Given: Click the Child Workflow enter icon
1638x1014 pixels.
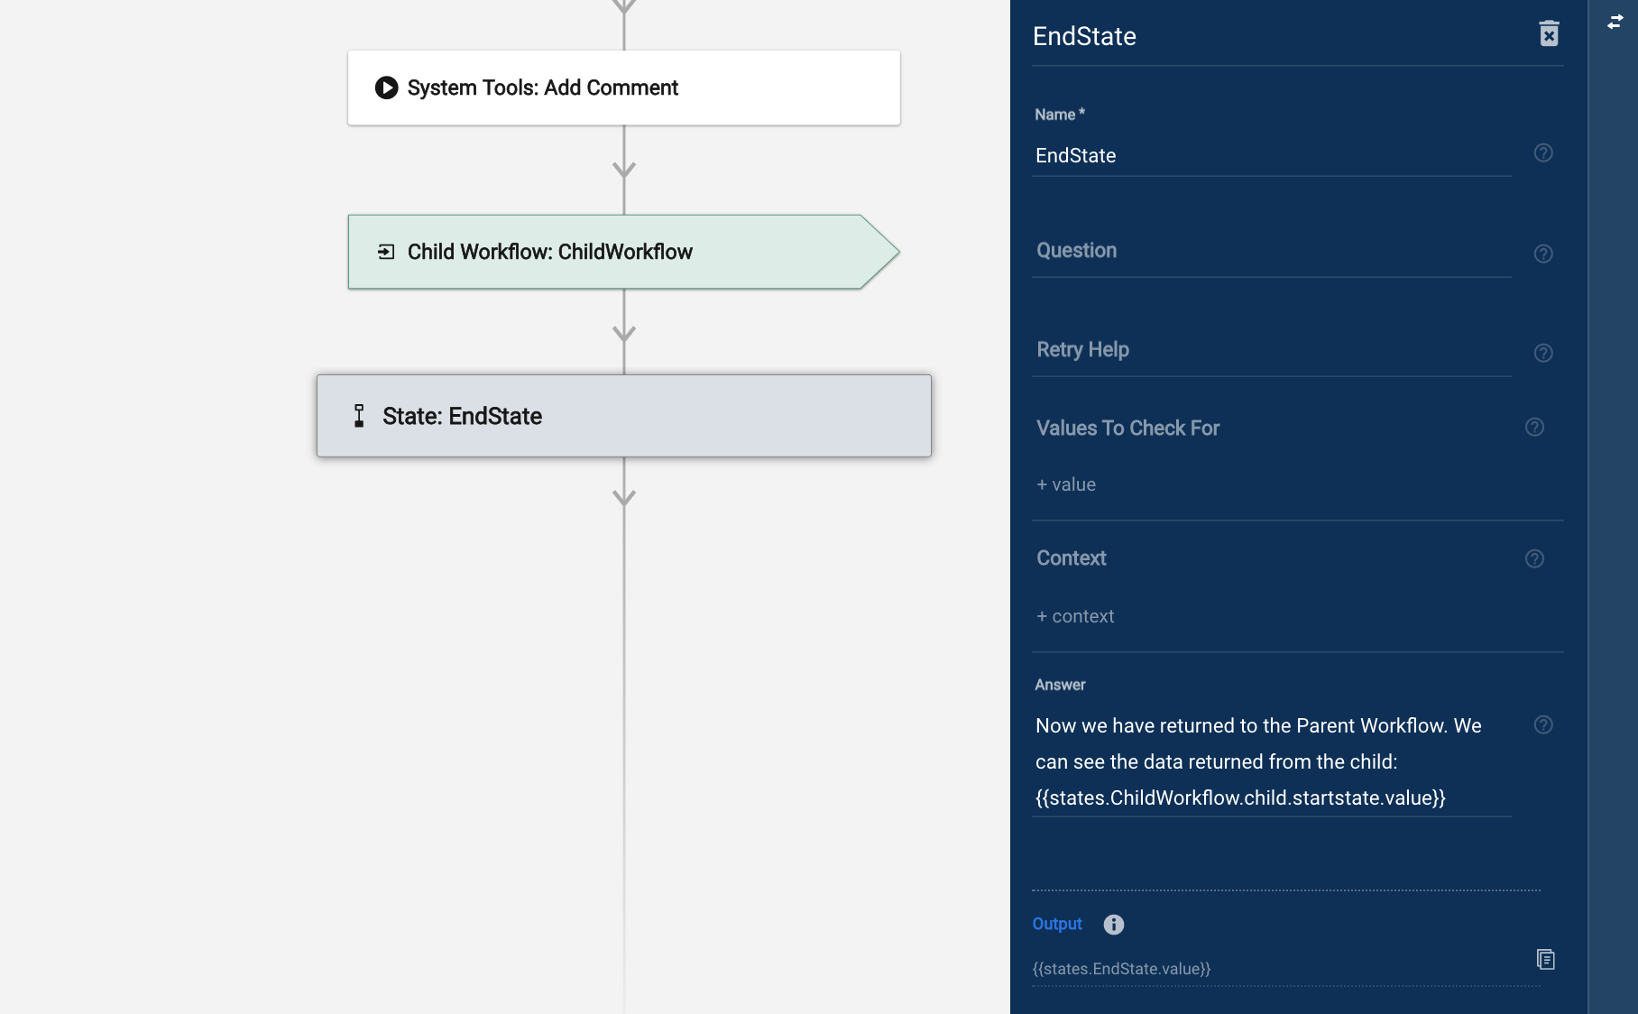Looking at the screenshot, I should 386,252.
